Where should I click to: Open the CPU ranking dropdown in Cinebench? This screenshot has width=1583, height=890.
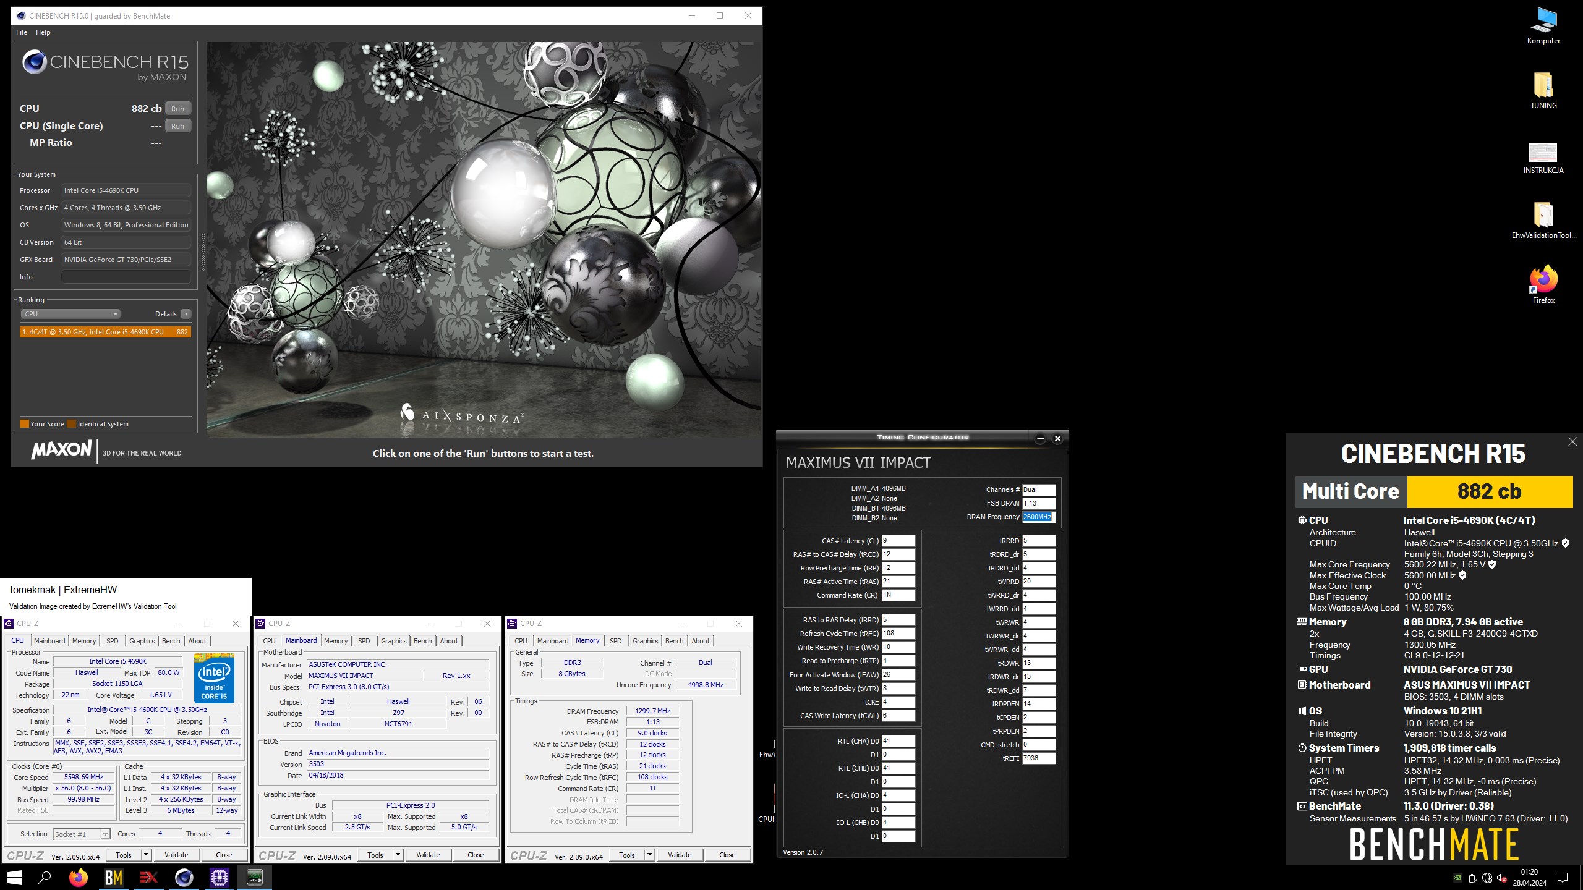(x=70, y=314)
